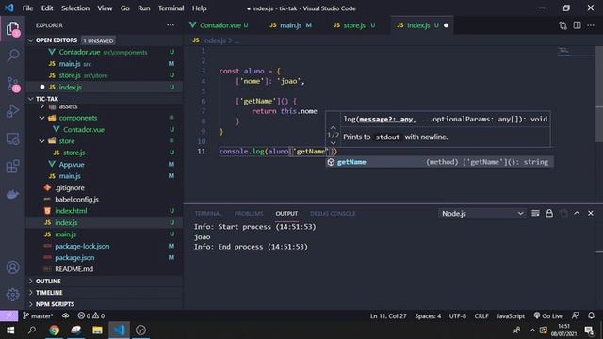Open package.json in the file tree
Image resolution: width=603 pixels, height=339 pixels.
pos(74,257)
